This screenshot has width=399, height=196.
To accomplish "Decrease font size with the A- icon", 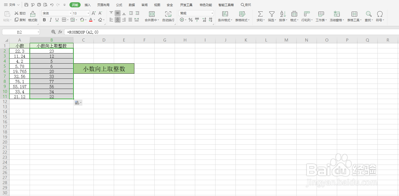I will (x=100, y=13).
